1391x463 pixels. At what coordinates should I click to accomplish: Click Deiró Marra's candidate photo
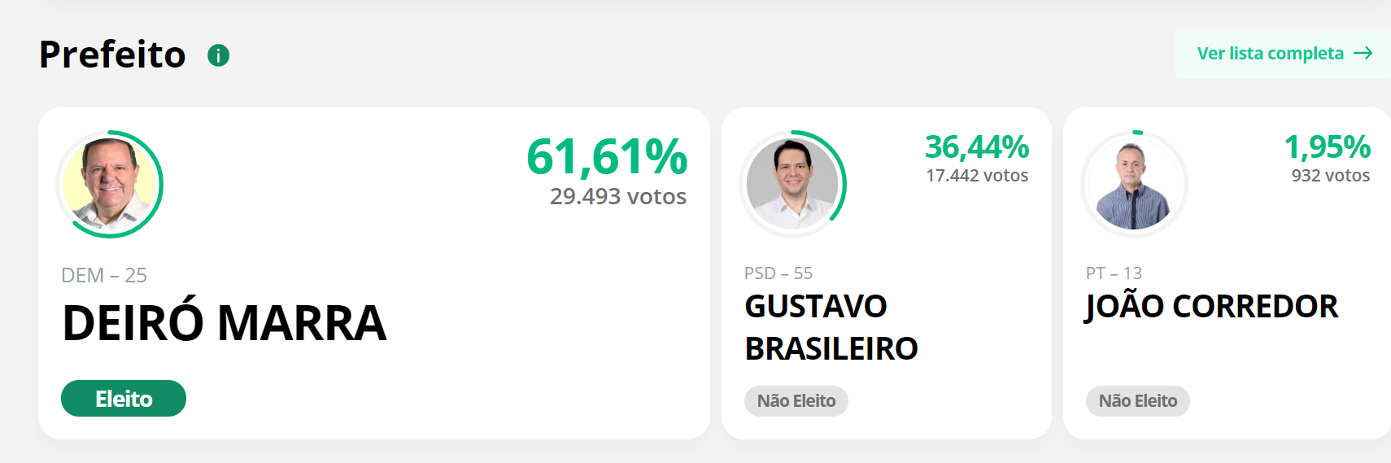coord(110,184)
